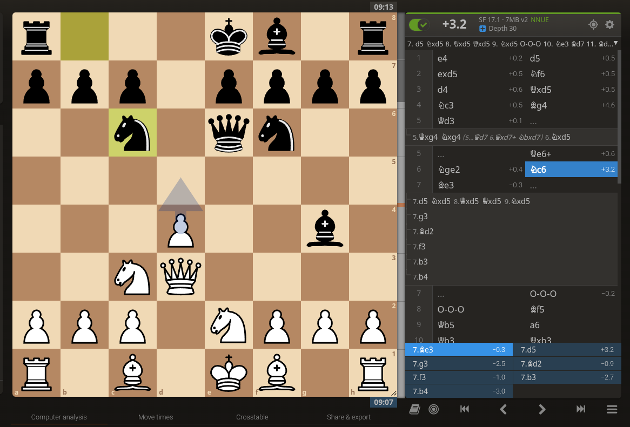
Task: Select move 9 ♕b5
Action: [x=479, y=325]
